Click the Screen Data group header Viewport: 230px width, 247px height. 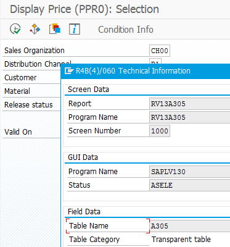tap(88, 90)
